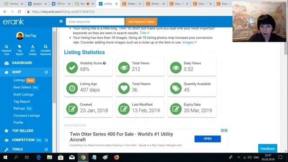Open the Keyword Tool icon
288x162 pixels.
(x=6, y=50)
